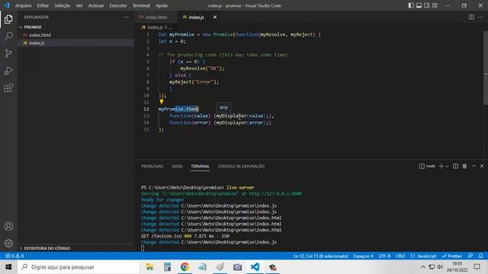The width and height of the screenshot is (488, 274).
Task: Open notifications bell in status bar
Action: click(x=480, y=256)
